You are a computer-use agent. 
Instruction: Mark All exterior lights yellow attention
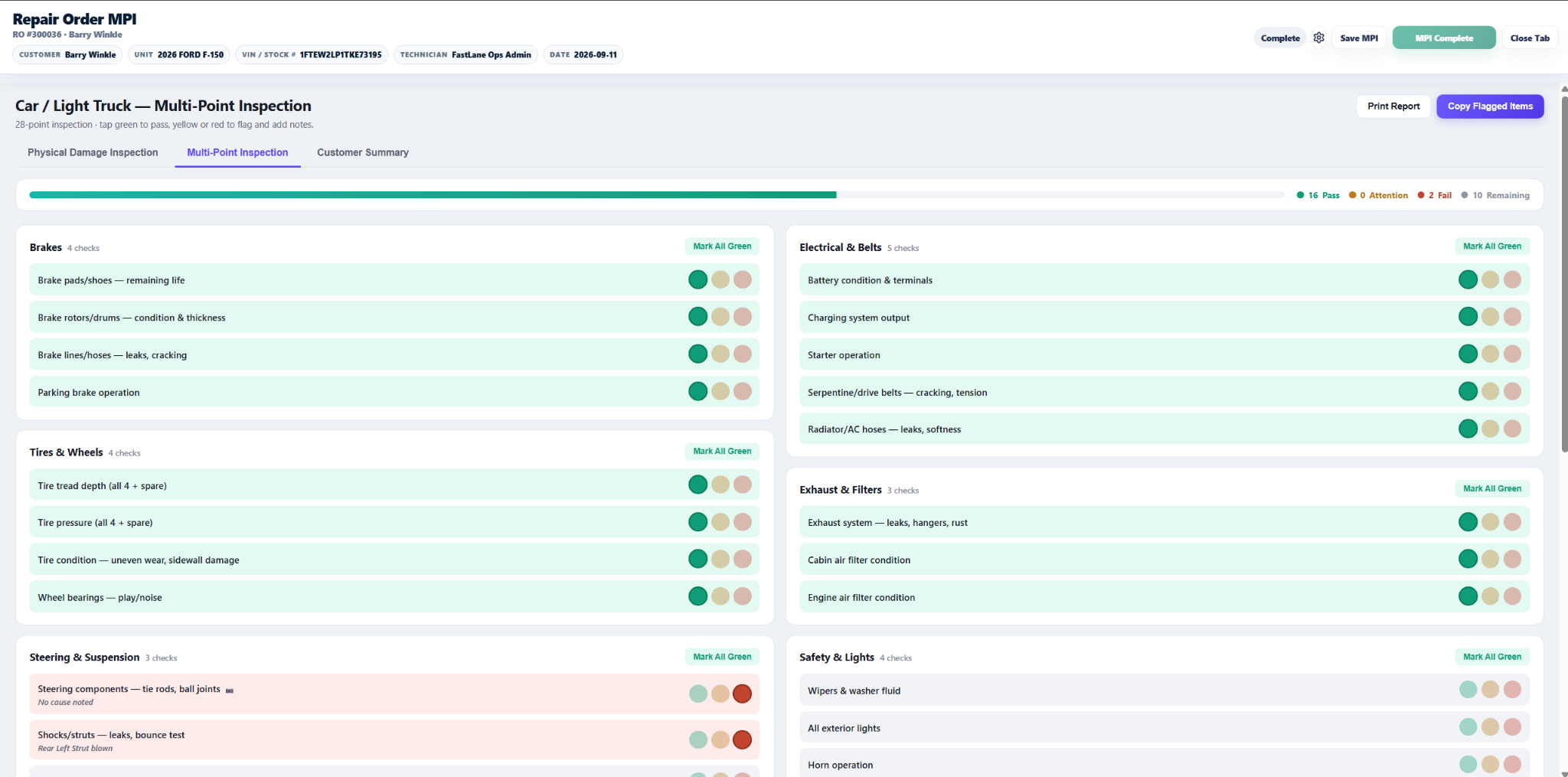(1490, 727)
